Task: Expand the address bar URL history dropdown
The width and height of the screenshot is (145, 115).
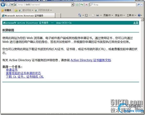Action: tap(72, 4)
